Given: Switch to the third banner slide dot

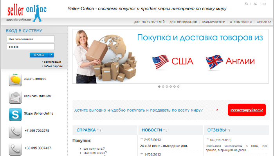Looking at the screenshot, I should coord(167,87).
